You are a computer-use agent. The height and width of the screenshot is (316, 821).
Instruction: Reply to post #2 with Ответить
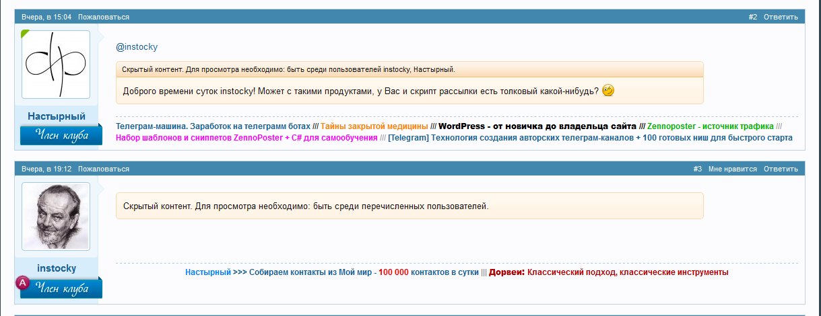point(781,17)
